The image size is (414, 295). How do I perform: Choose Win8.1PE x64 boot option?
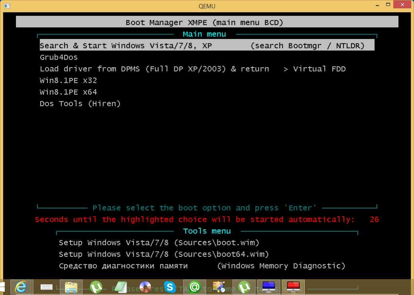tap(68, 92)
